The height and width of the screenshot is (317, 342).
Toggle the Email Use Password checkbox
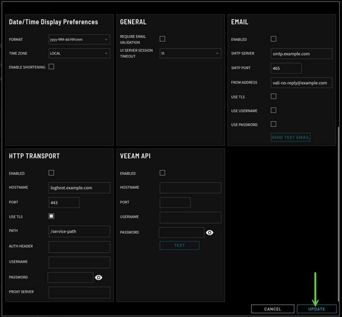273,124
